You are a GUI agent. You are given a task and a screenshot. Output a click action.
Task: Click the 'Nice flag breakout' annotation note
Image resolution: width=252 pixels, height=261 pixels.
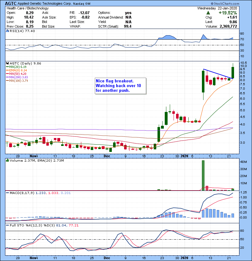[x=120, y=86]
